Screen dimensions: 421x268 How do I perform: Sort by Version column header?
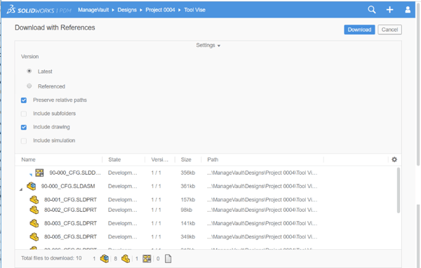160,159
